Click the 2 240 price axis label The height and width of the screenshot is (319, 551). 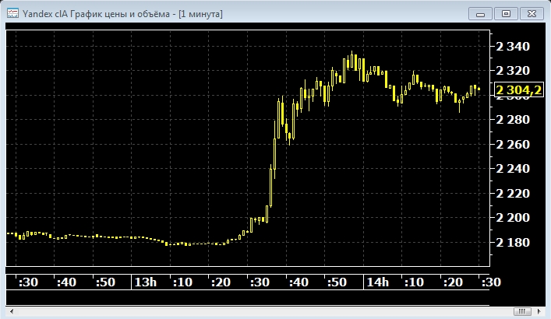(512, 169)
